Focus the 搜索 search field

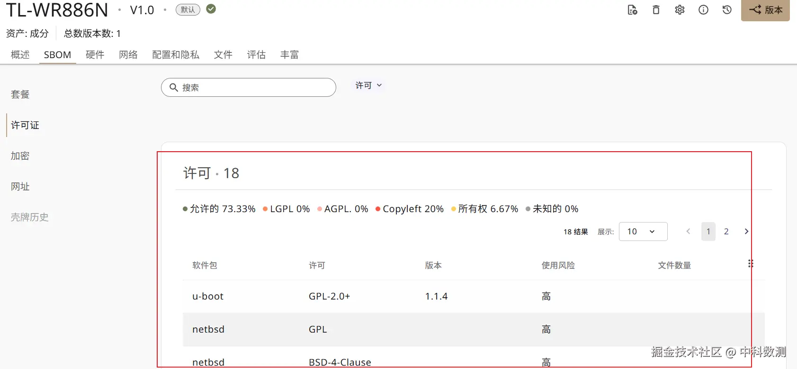(x=249, y=87)
